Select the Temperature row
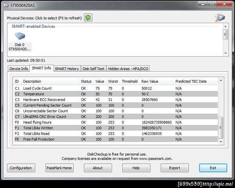 coord(116,94)
